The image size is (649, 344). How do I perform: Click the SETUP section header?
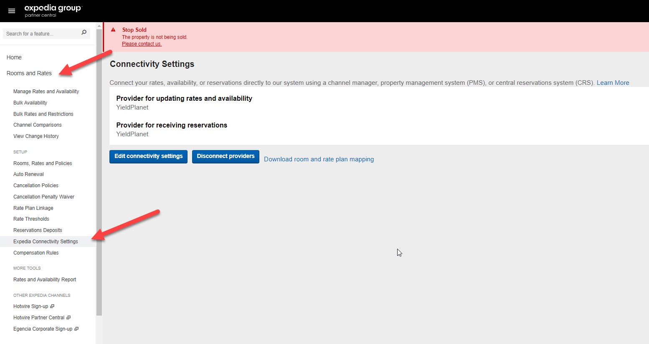20,152
